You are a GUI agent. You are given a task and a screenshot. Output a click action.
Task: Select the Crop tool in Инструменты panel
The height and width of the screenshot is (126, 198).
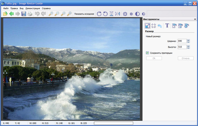pyautogui.click(x=153, y=26)
